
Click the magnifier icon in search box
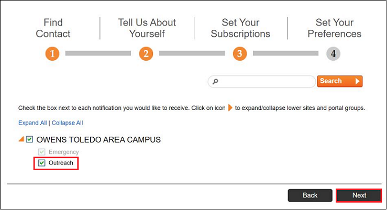[x=215, y=82]
